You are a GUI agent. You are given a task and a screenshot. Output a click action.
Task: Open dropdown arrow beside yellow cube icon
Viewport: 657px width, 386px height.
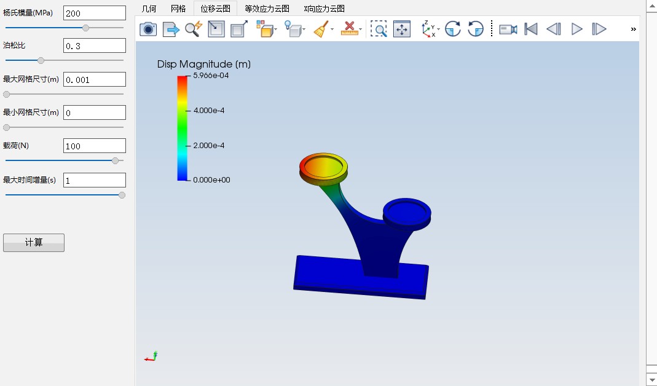[276, 30]
